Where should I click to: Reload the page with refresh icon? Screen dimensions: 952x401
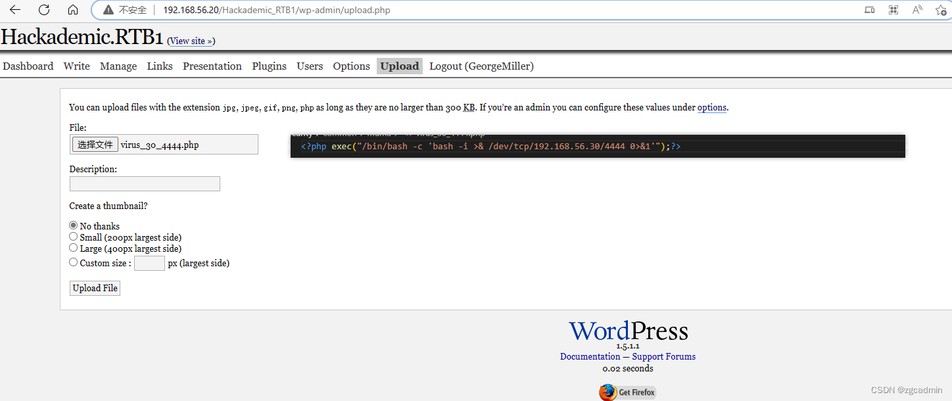click(x=44, y=10)
